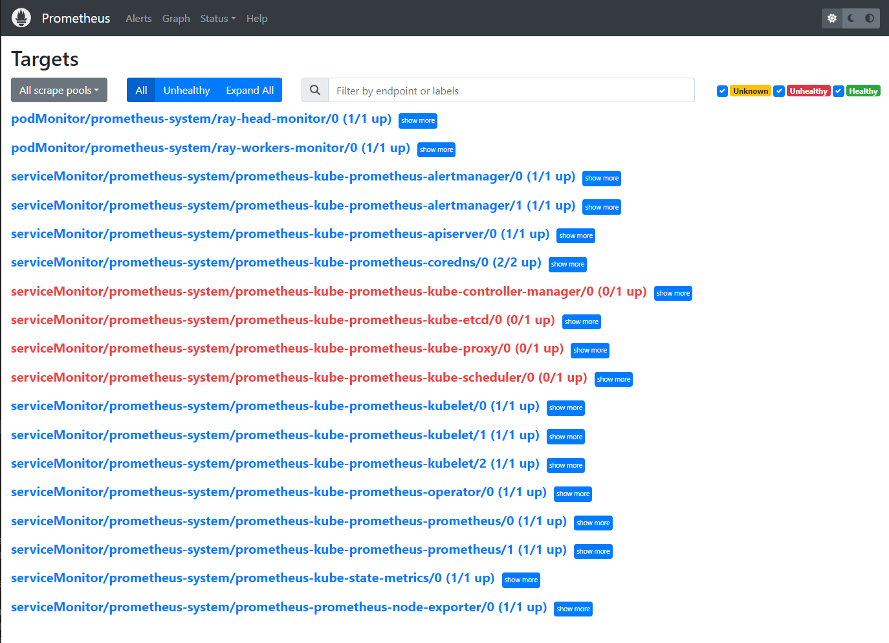Open the Graph page
Viewport: 889px width, 643px height.
pos(176,18)
